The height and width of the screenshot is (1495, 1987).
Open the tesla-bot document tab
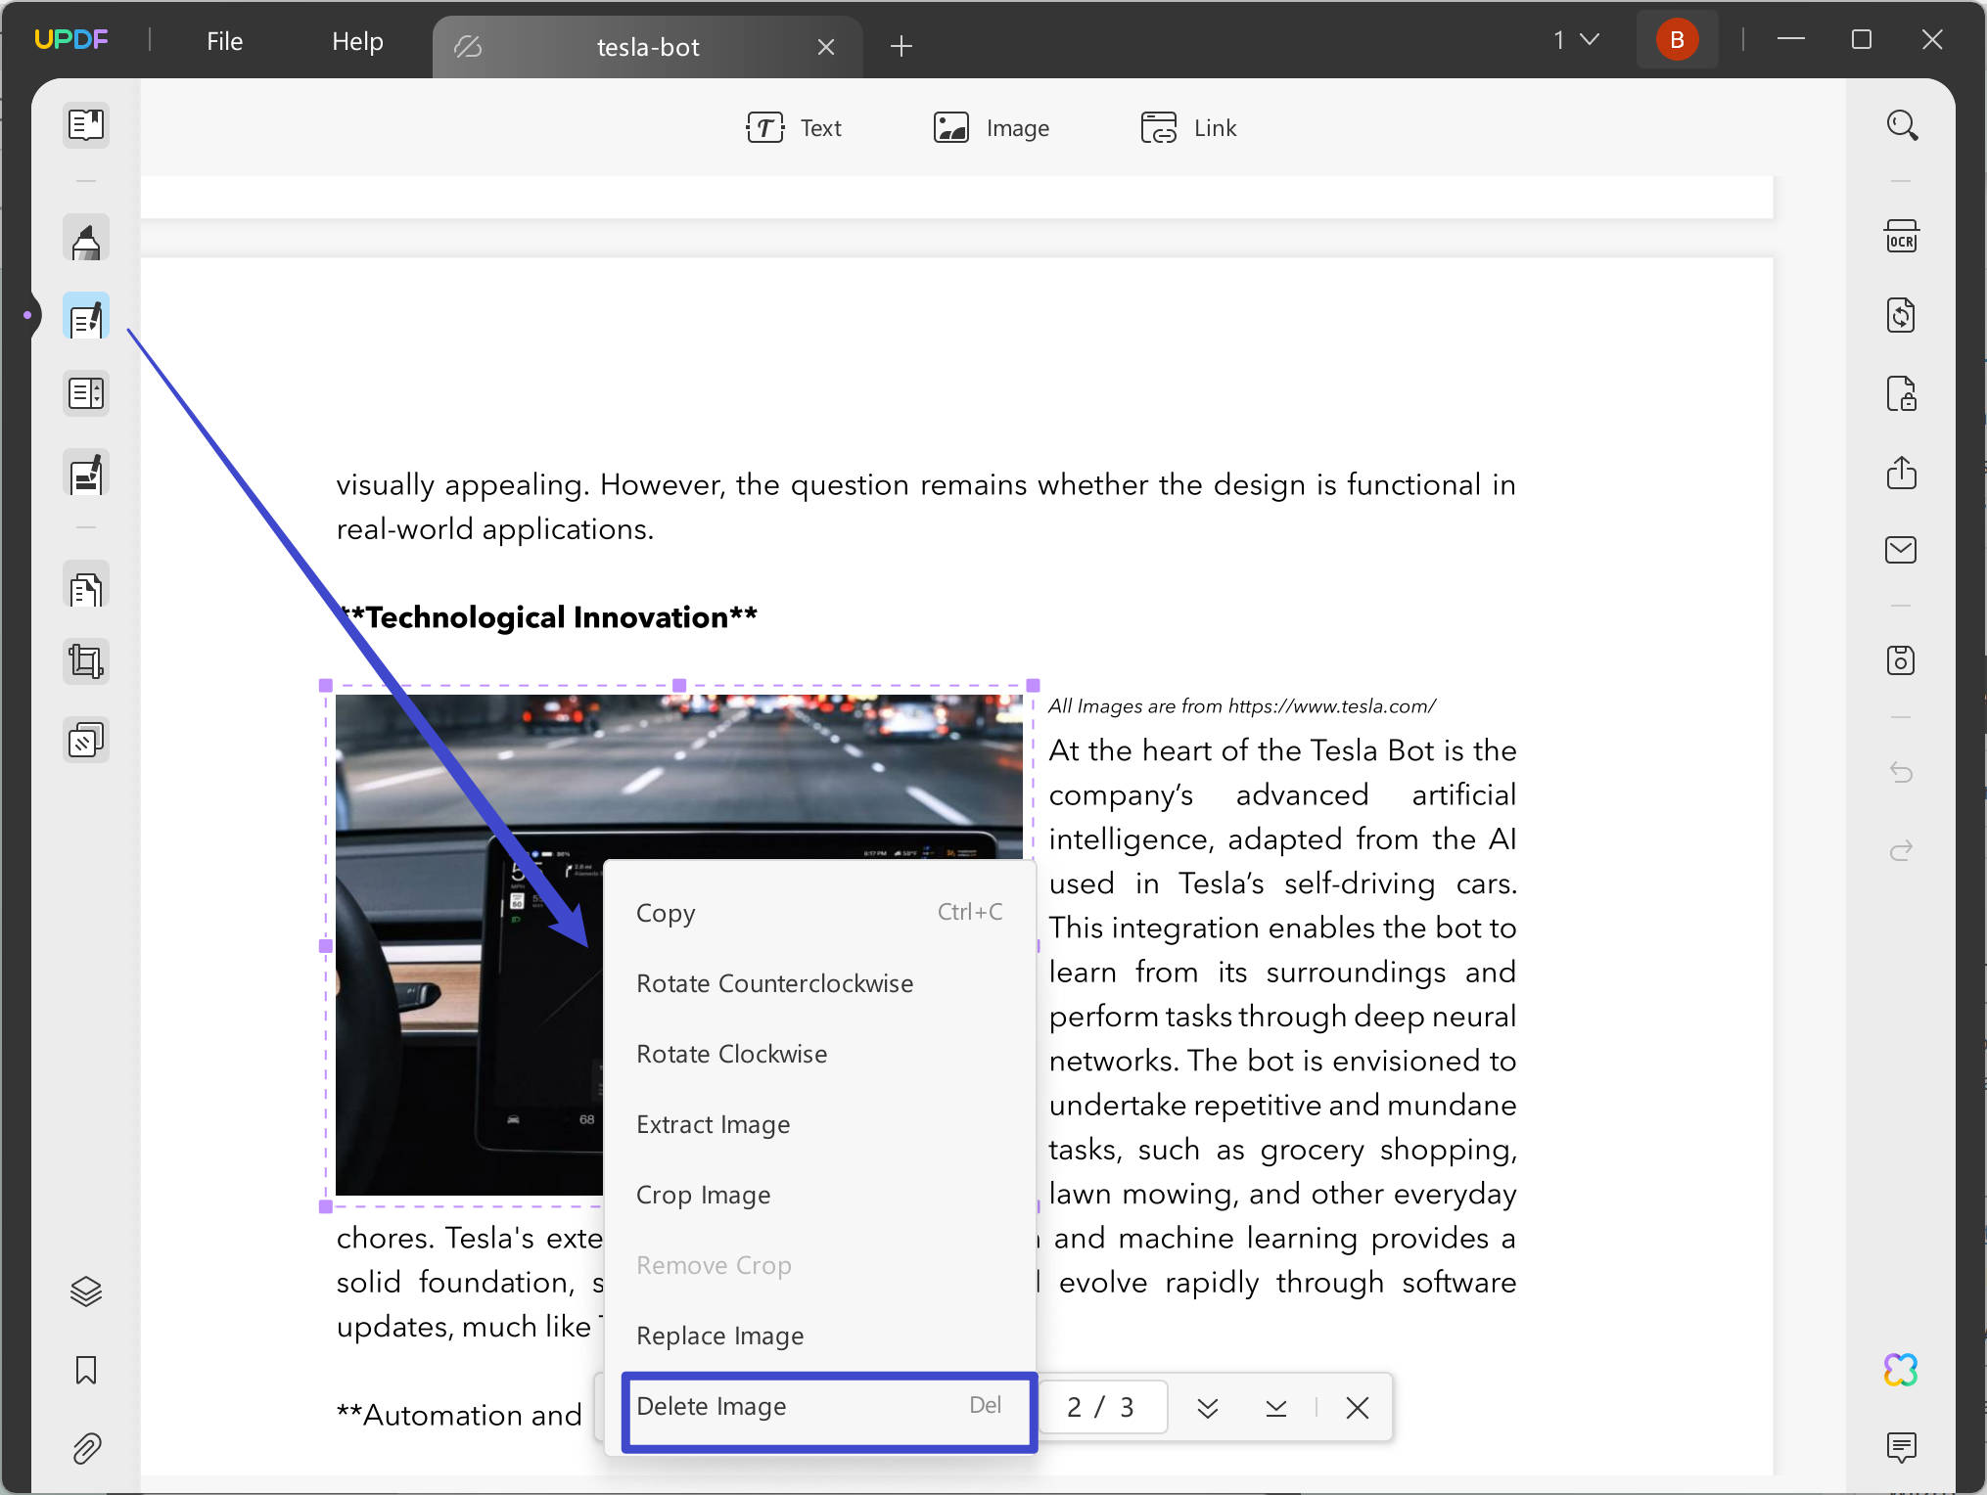point(647,46)
